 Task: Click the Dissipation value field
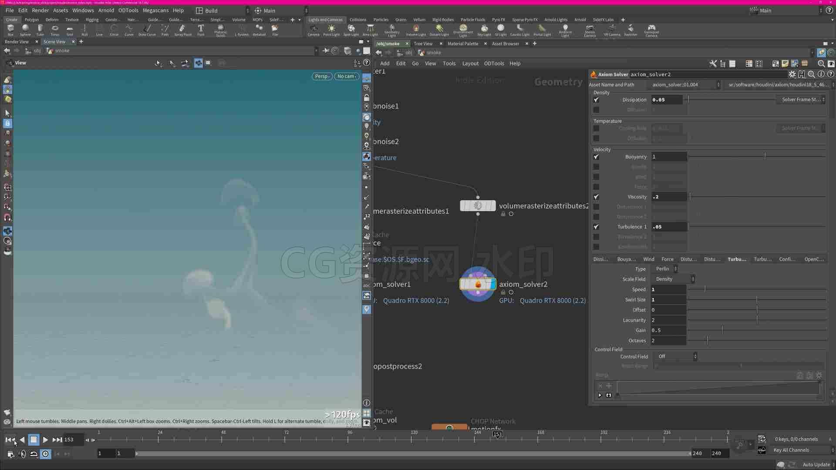pyautogui.click(x=667, y=100)
